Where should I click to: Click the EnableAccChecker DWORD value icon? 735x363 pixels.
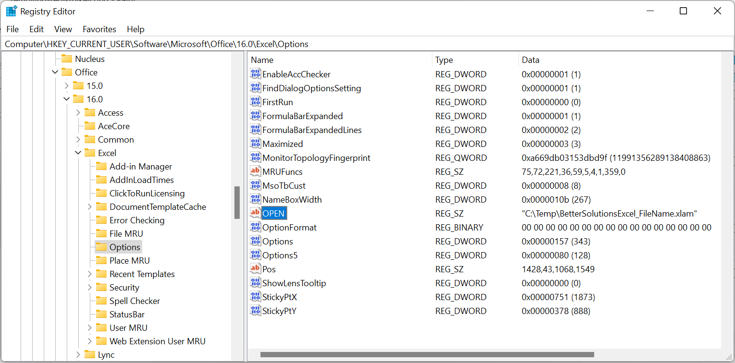[x=256, y=74]
